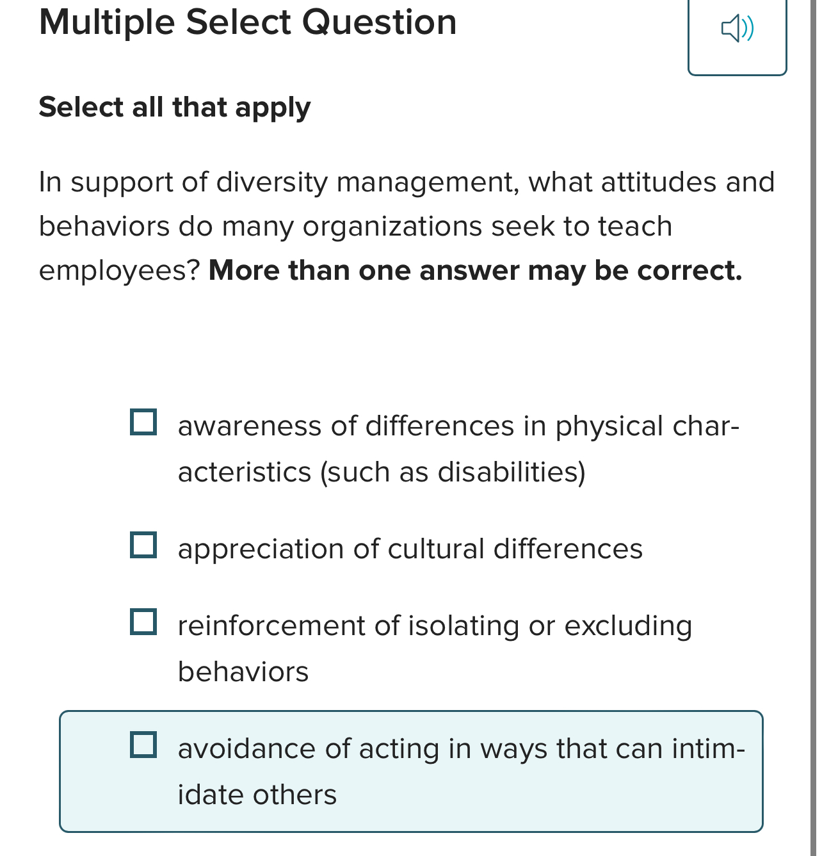Tick 'avoidance of acting in ways that can intimidate others'
822x856 pixels.
[144, 745]
